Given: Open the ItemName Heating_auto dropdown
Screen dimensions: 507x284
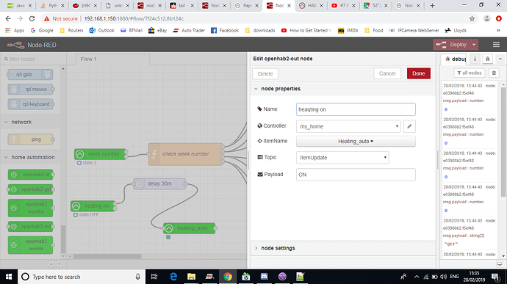Looking at the screenshot, I should coord(356,141).
